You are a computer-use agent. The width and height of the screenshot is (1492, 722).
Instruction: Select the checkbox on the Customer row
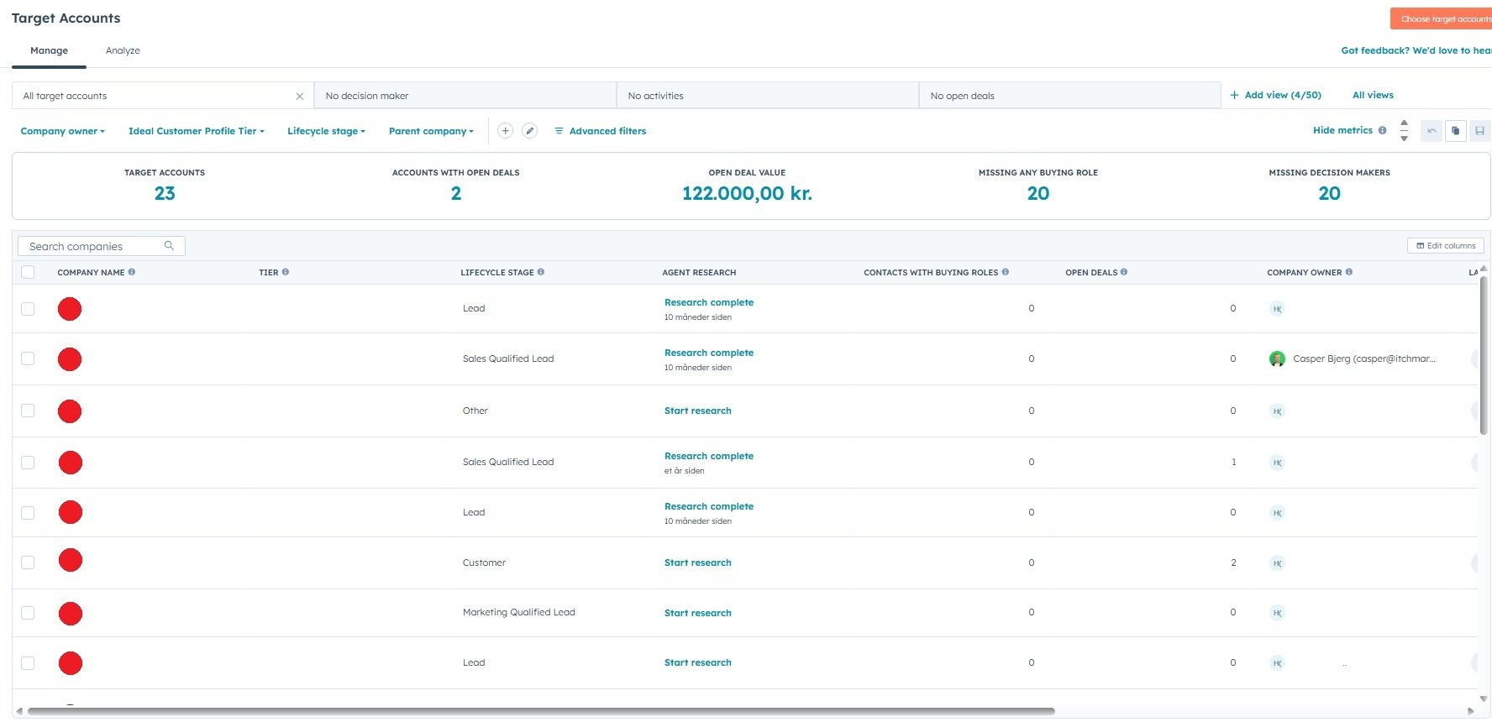click(x=28, y=562)
